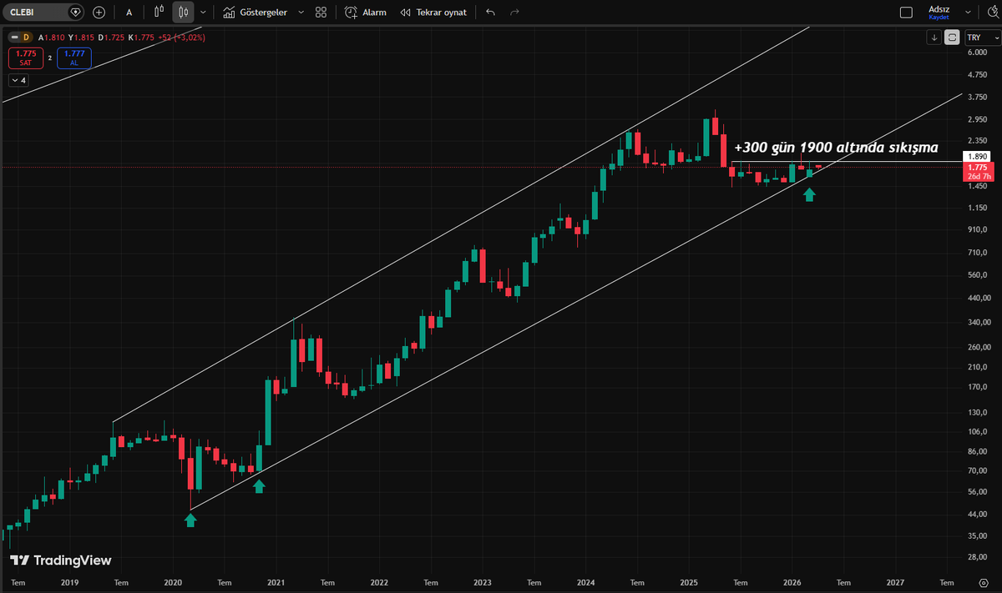
Task: Toggle the highlighted auto-fit scale button
Action: (953, 38)
